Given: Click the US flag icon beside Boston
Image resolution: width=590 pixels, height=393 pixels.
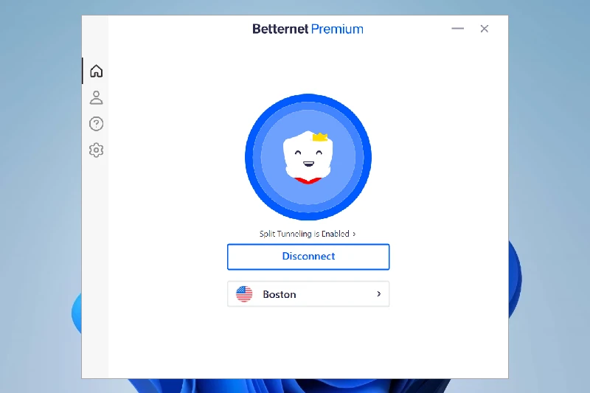Looking at the screenshot, I should pos(244,294).
